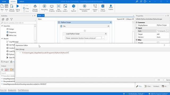Edit the DisplayName property value
Screen dimensions: 170x95
point(163,25)
